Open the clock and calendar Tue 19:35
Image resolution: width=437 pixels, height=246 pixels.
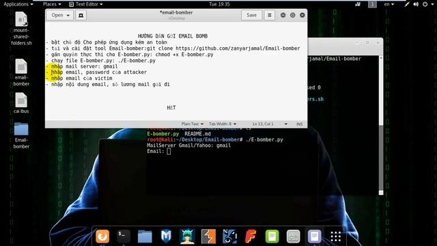click(219, 4)
